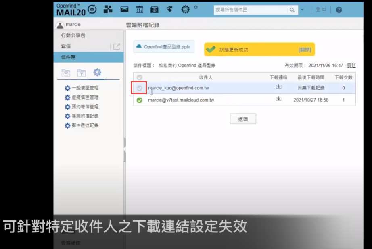Toggle status check for marcie_kuo@openfind.com.tw

[x=140, y=88]
